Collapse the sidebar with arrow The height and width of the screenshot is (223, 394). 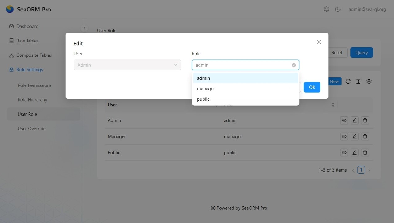[x=84, y=28]
